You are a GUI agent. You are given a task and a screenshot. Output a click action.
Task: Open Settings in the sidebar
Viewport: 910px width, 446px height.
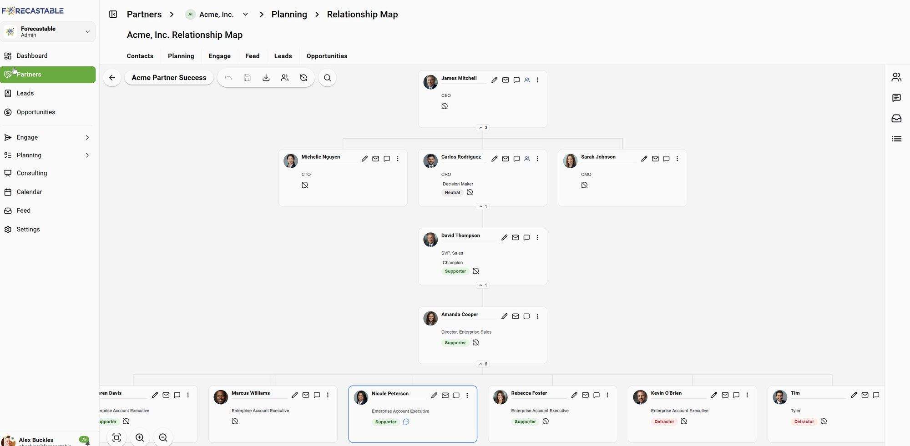pos(48,230)
